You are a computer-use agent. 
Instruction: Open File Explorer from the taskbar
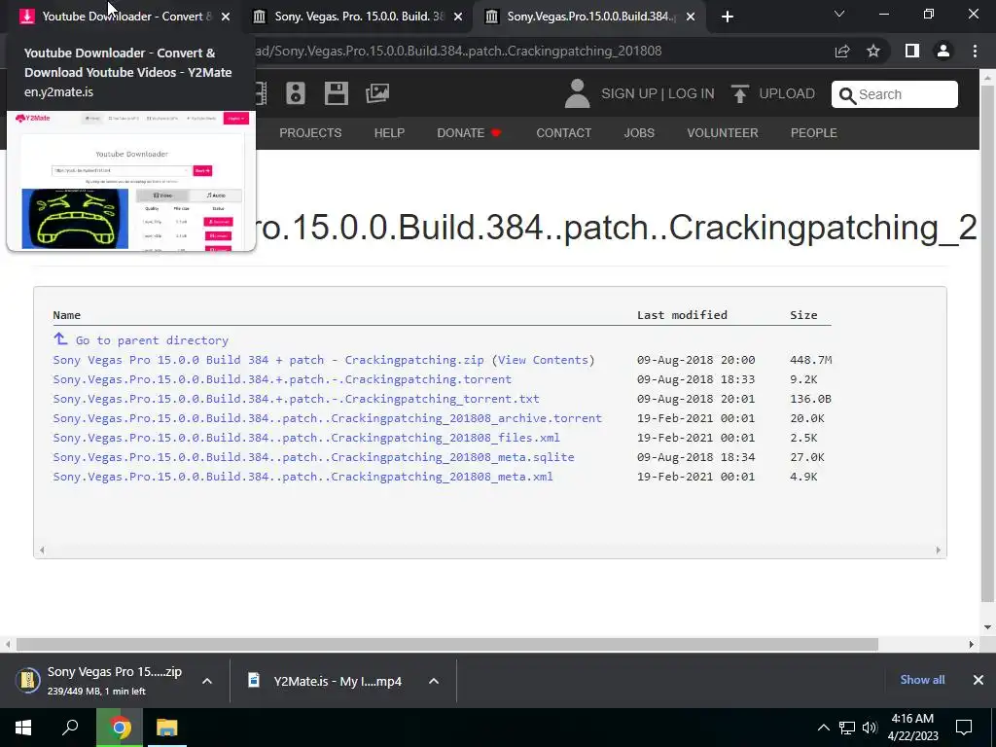coord(167,728)
